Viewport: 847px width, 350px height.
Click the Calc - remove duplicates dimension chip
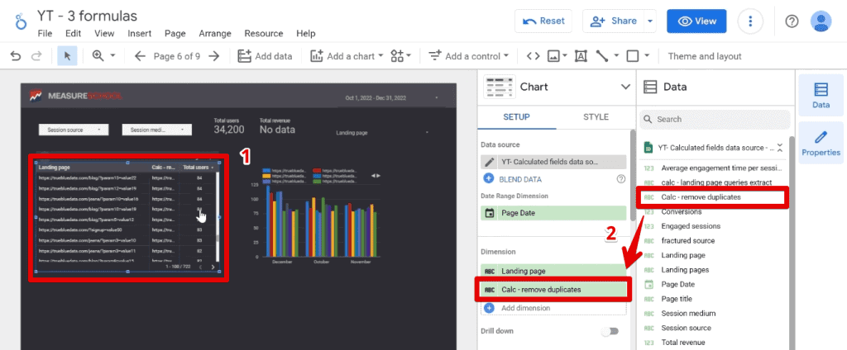click(x=553, y=290)
